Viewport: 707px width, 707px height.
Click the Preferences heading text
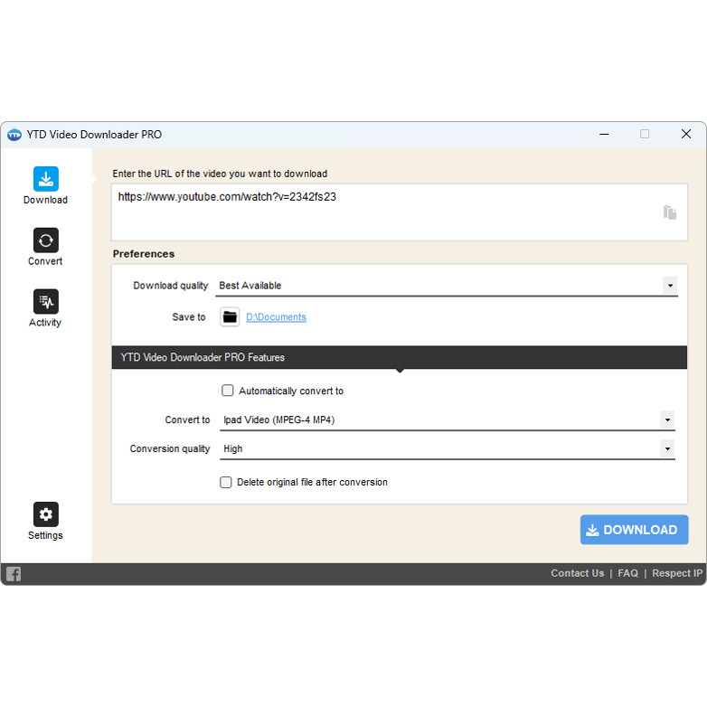coord(144,254)
